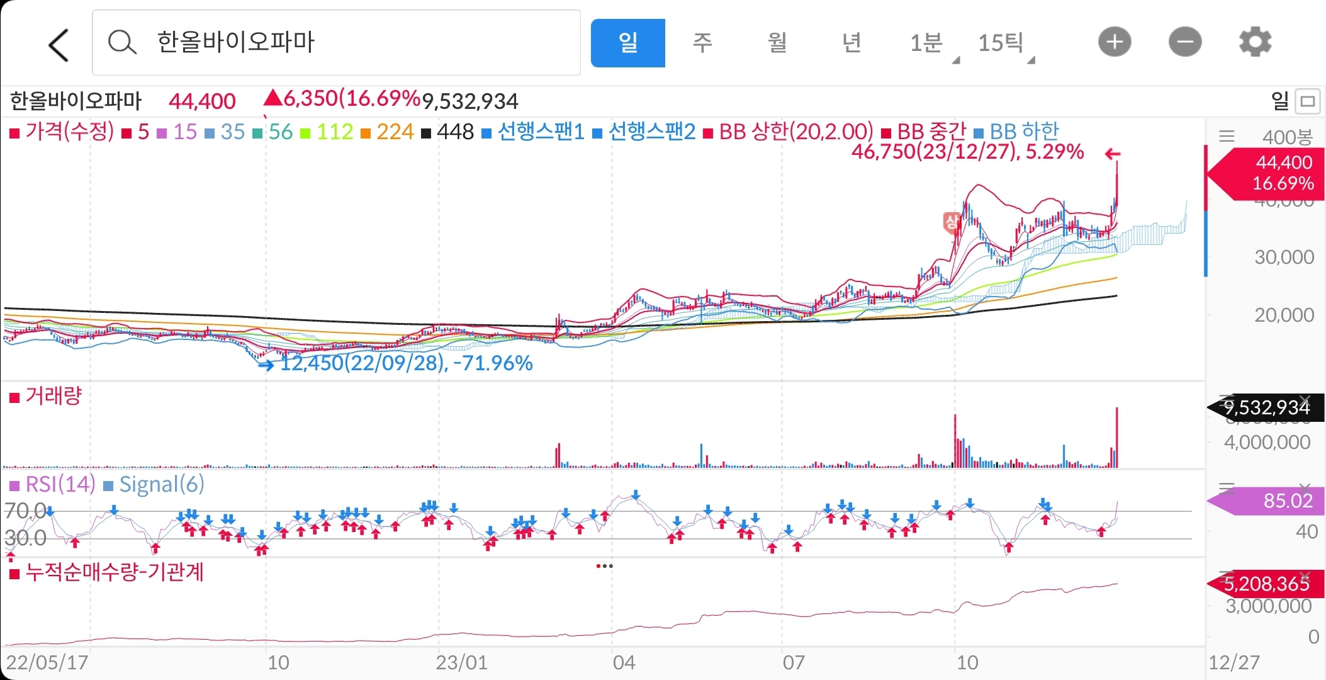Viewport: 1326px width, 680px height.
Task: Select the BB 중간 legend
Action: [924, 132]
